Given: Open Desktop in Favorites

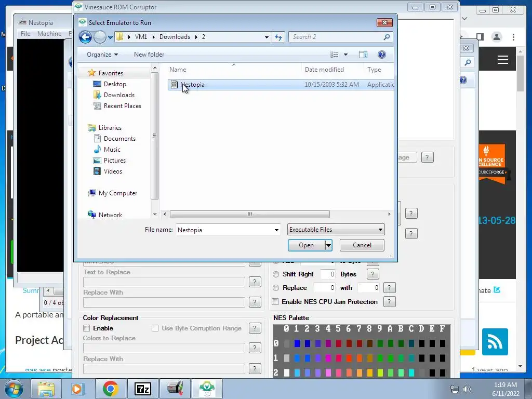Looking at the screenshot, I should pos(115,84).
